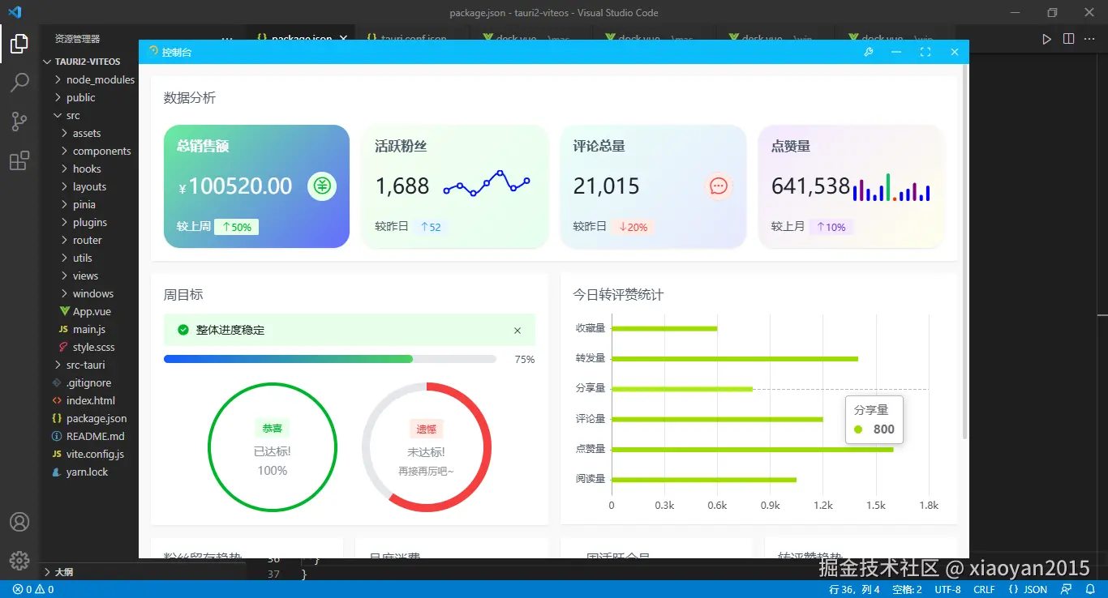Click the Accounts icon above the settings gear
1108x598 pixels.
tap(19, 522)
